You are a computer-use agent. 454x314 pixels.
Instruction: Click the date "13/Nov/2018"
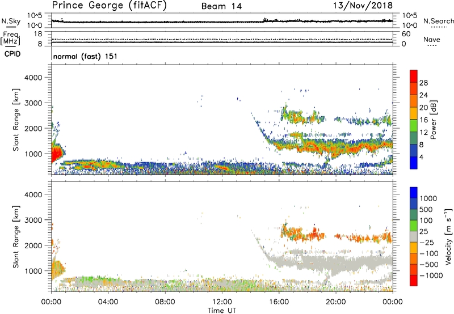click(x=363, y=5)
